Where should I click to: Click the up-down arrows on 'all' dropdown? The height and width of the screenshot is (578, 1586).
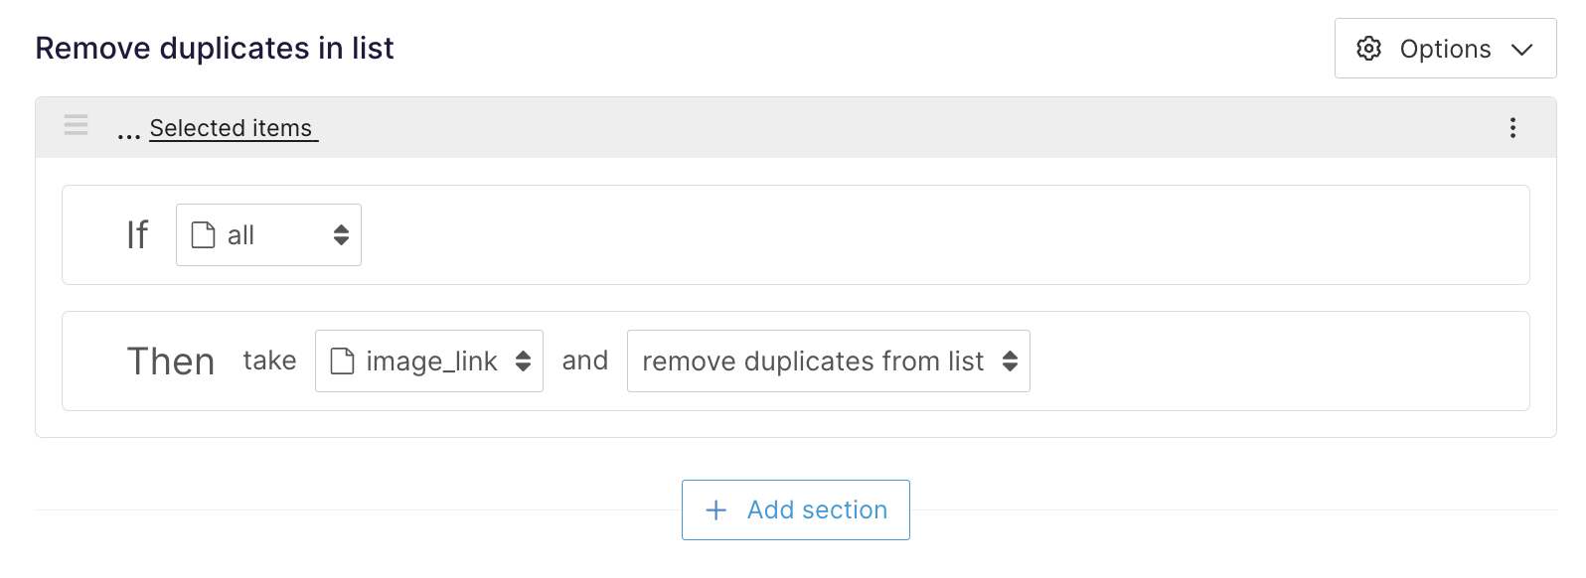(x=341, y=235)
